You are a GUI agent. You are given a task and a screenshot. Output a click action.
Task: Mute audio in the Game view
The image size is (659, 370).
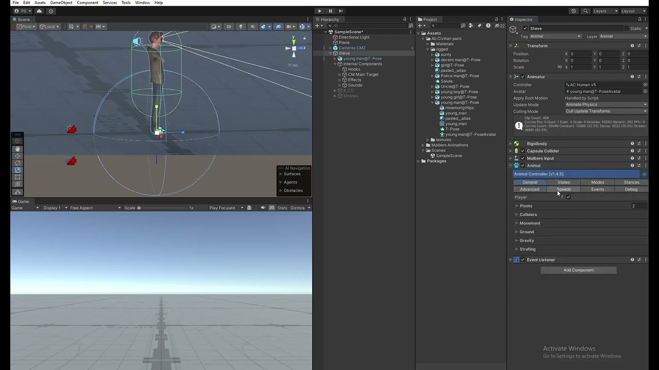(263, 208)
